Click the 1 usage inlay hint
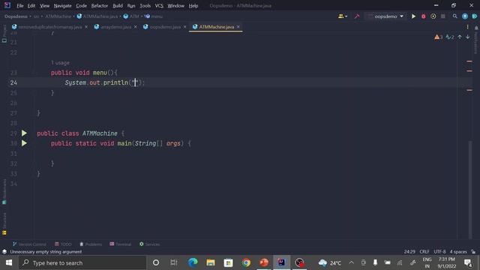Viewport: 480px width, 270px height. pos(60,63)
